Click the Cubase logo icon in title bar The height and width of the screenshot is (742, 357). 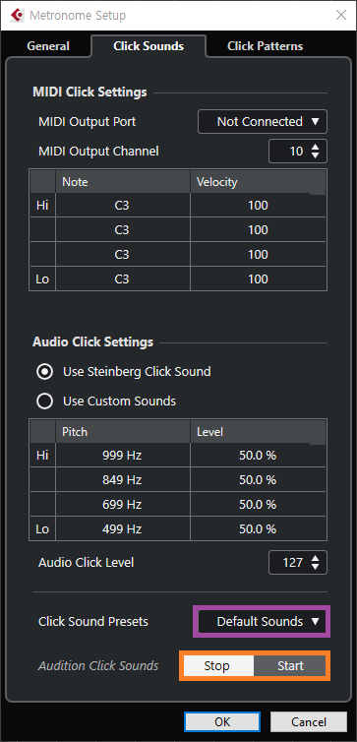coord(16,15)
